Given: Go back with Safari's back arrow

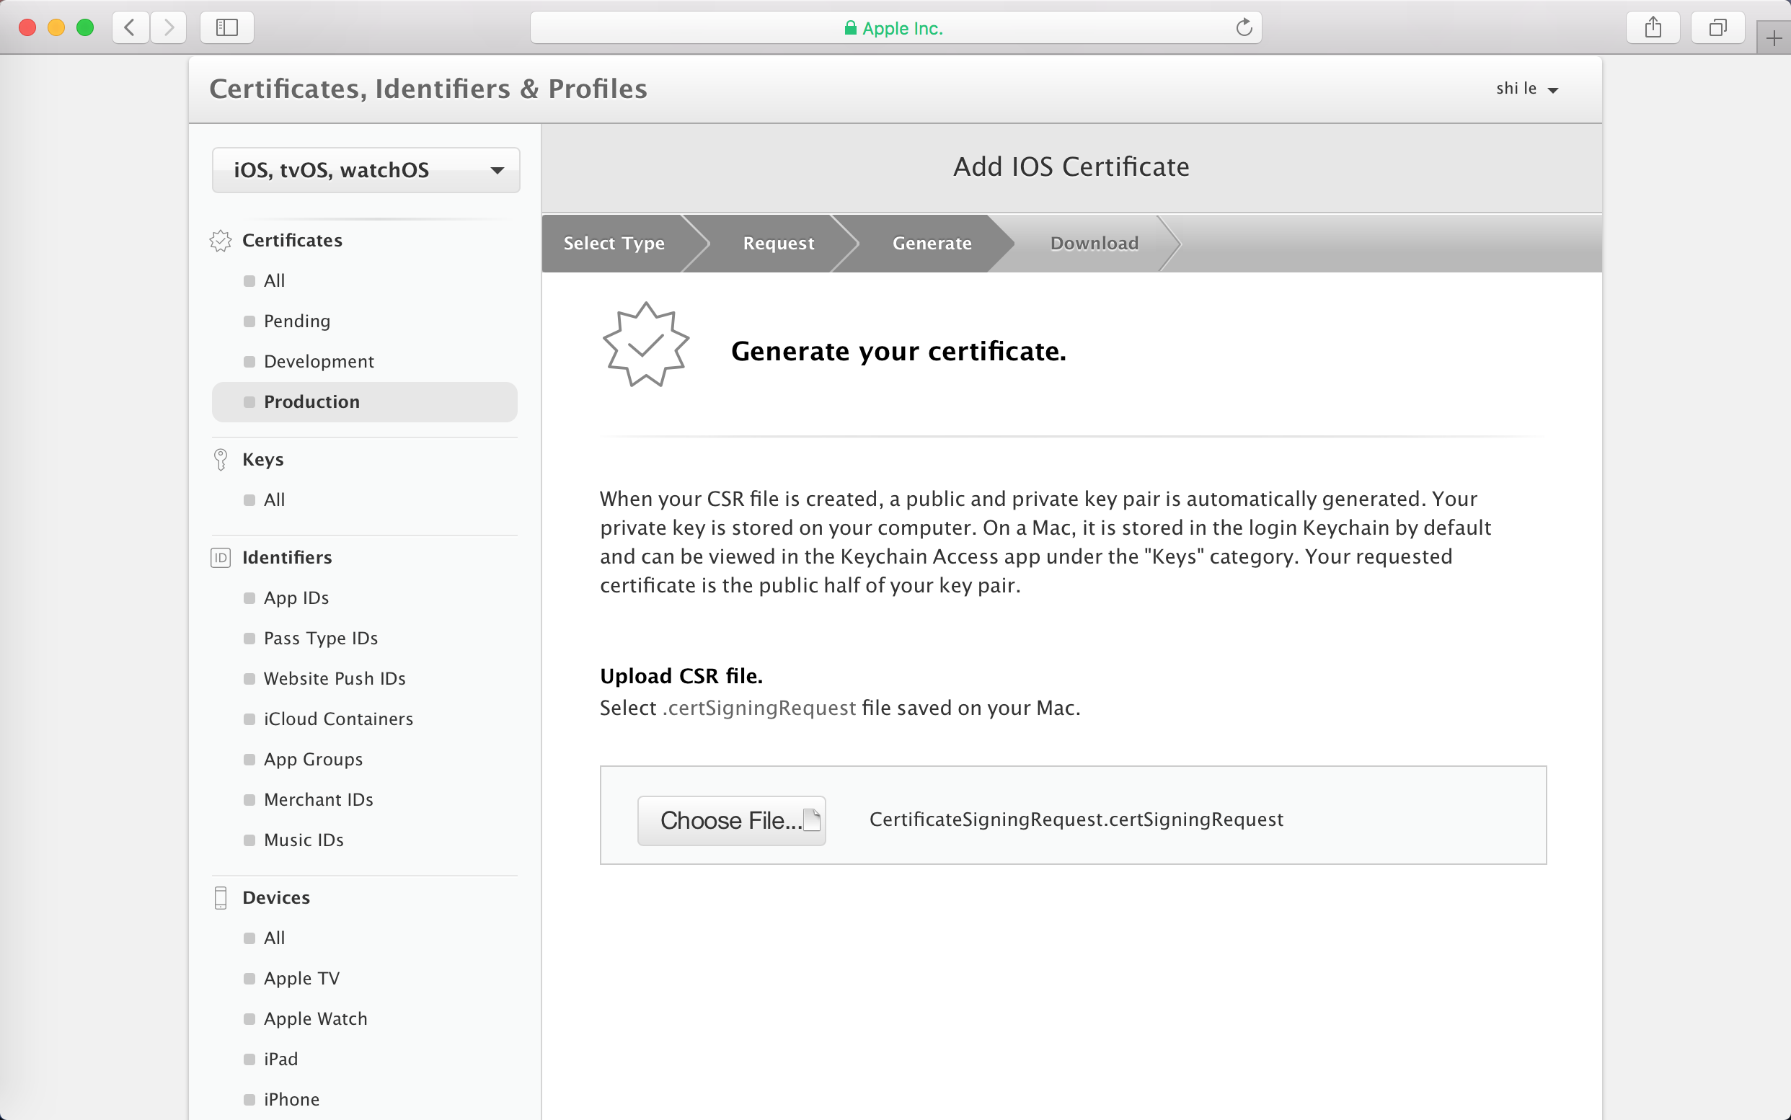Looking at the screenshot, I should 131,27.
